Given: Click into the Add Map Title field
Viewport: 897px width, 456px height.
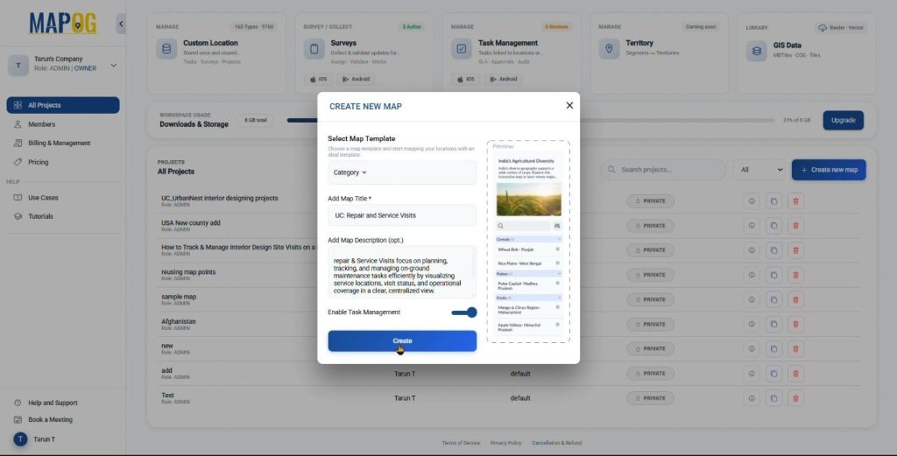Looking at the screenshot, I should click(x=402, y=214).
